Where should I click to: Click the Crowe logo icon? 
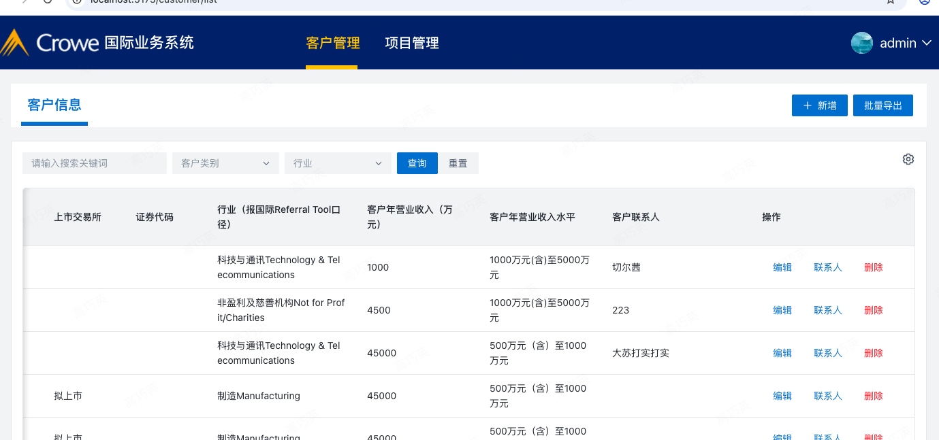click(14, 43)
